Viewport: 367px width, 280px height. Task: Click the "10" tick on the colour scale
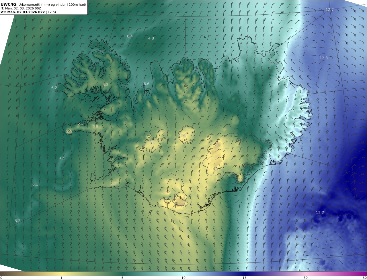pos(183,278)
